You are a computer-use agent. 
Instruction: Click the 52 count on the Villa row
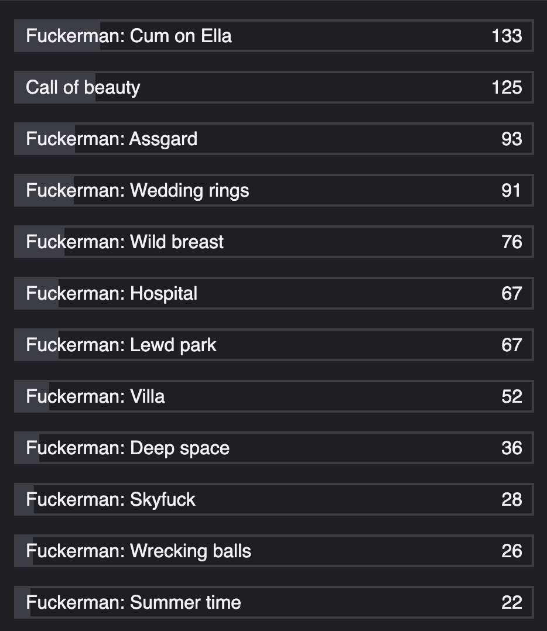(x=511, y=396)
